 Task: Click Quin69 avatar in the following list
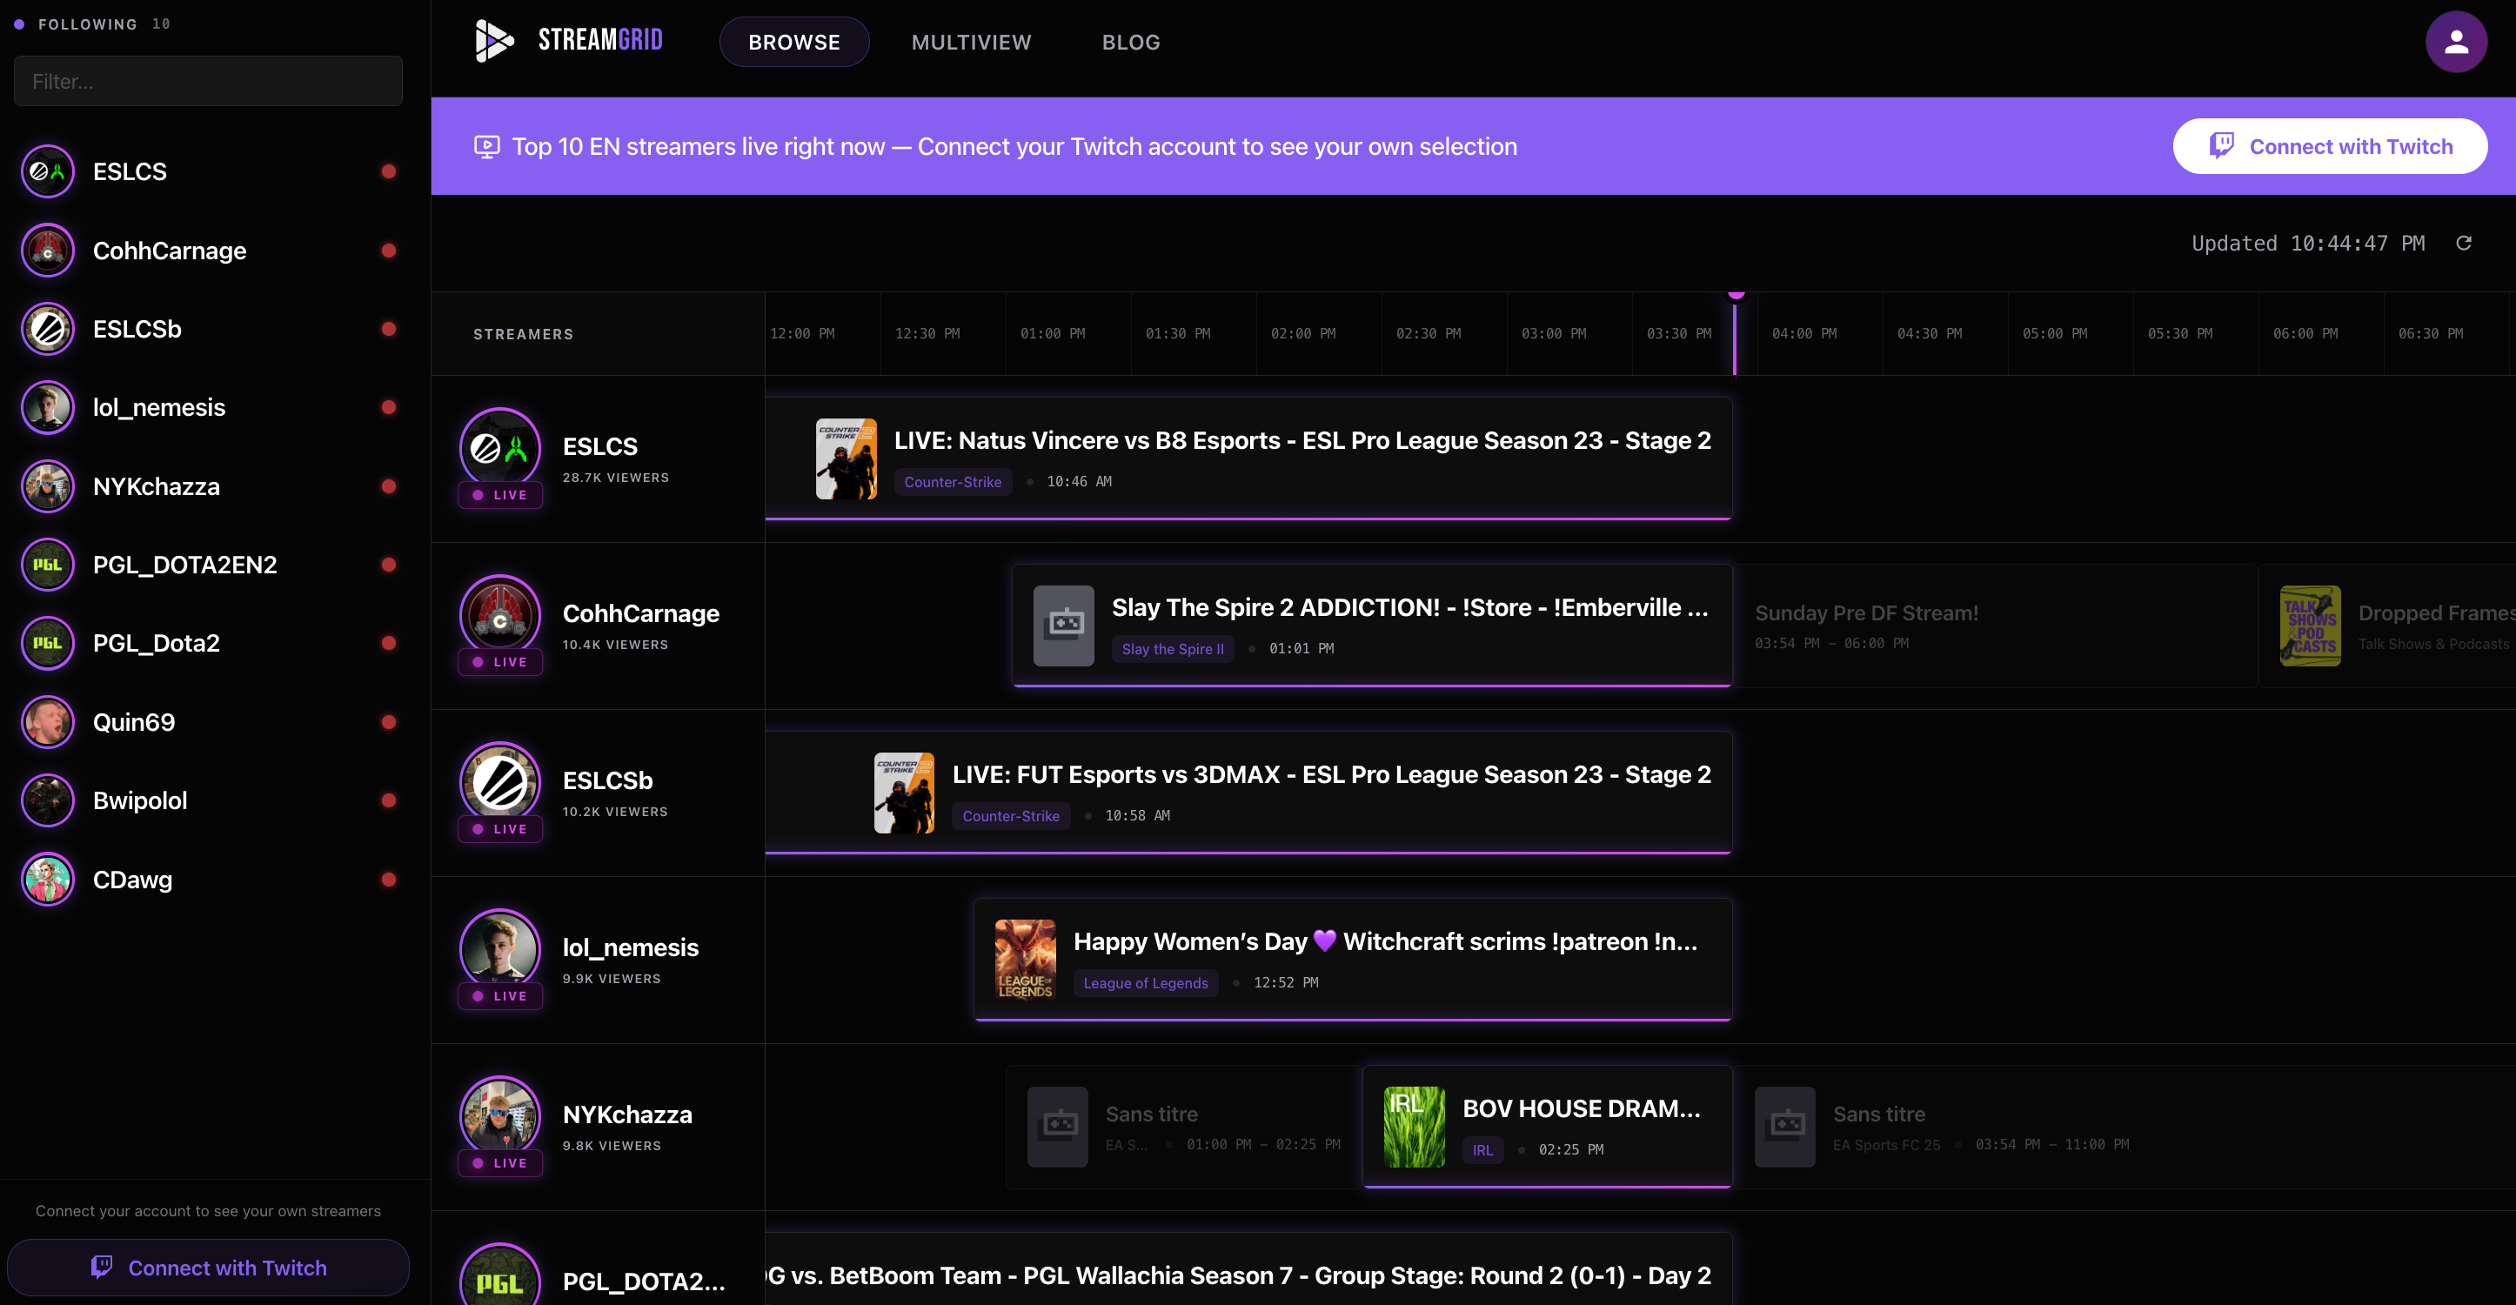(48, 722)
